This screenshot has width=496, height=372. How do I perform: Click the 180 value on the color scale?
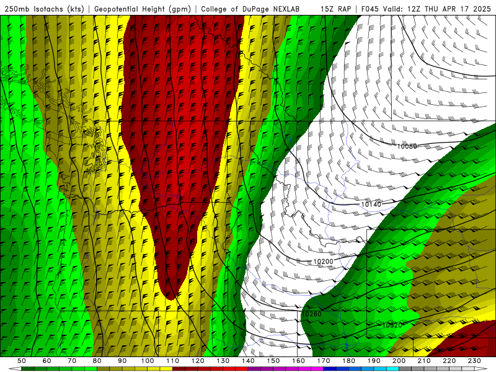coord(348,361)
